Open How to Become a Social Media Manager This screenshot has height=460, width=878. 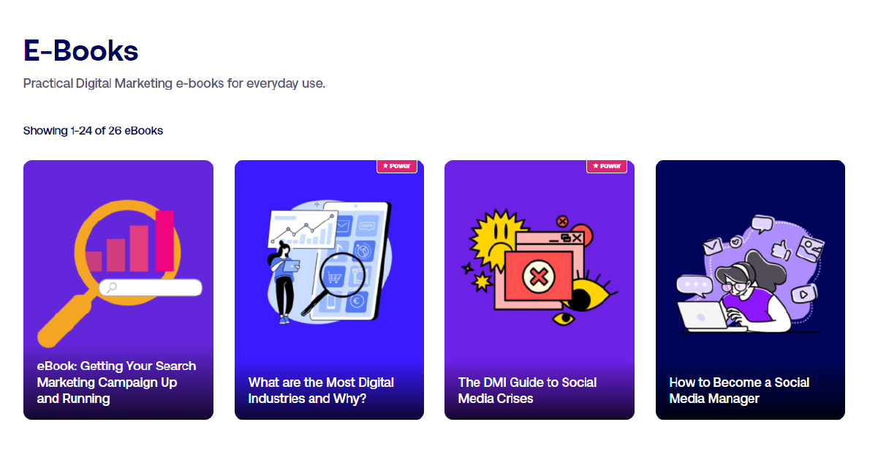click(739, 391)
